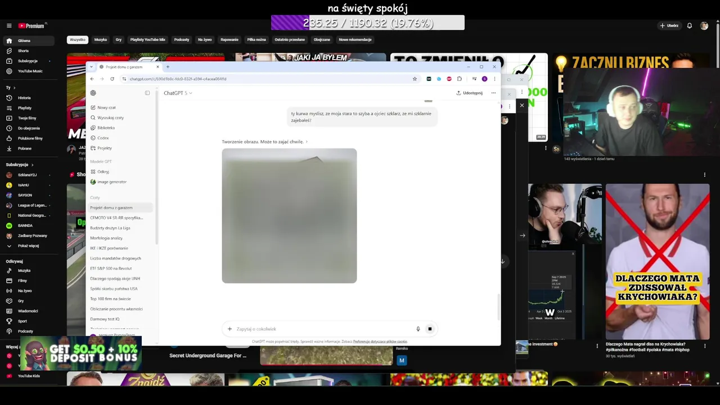Image resolution: width=720 pixels, height=405 pixels.
Task: Open the Darmowy test IQ chat
Action: tap(105, 319)
